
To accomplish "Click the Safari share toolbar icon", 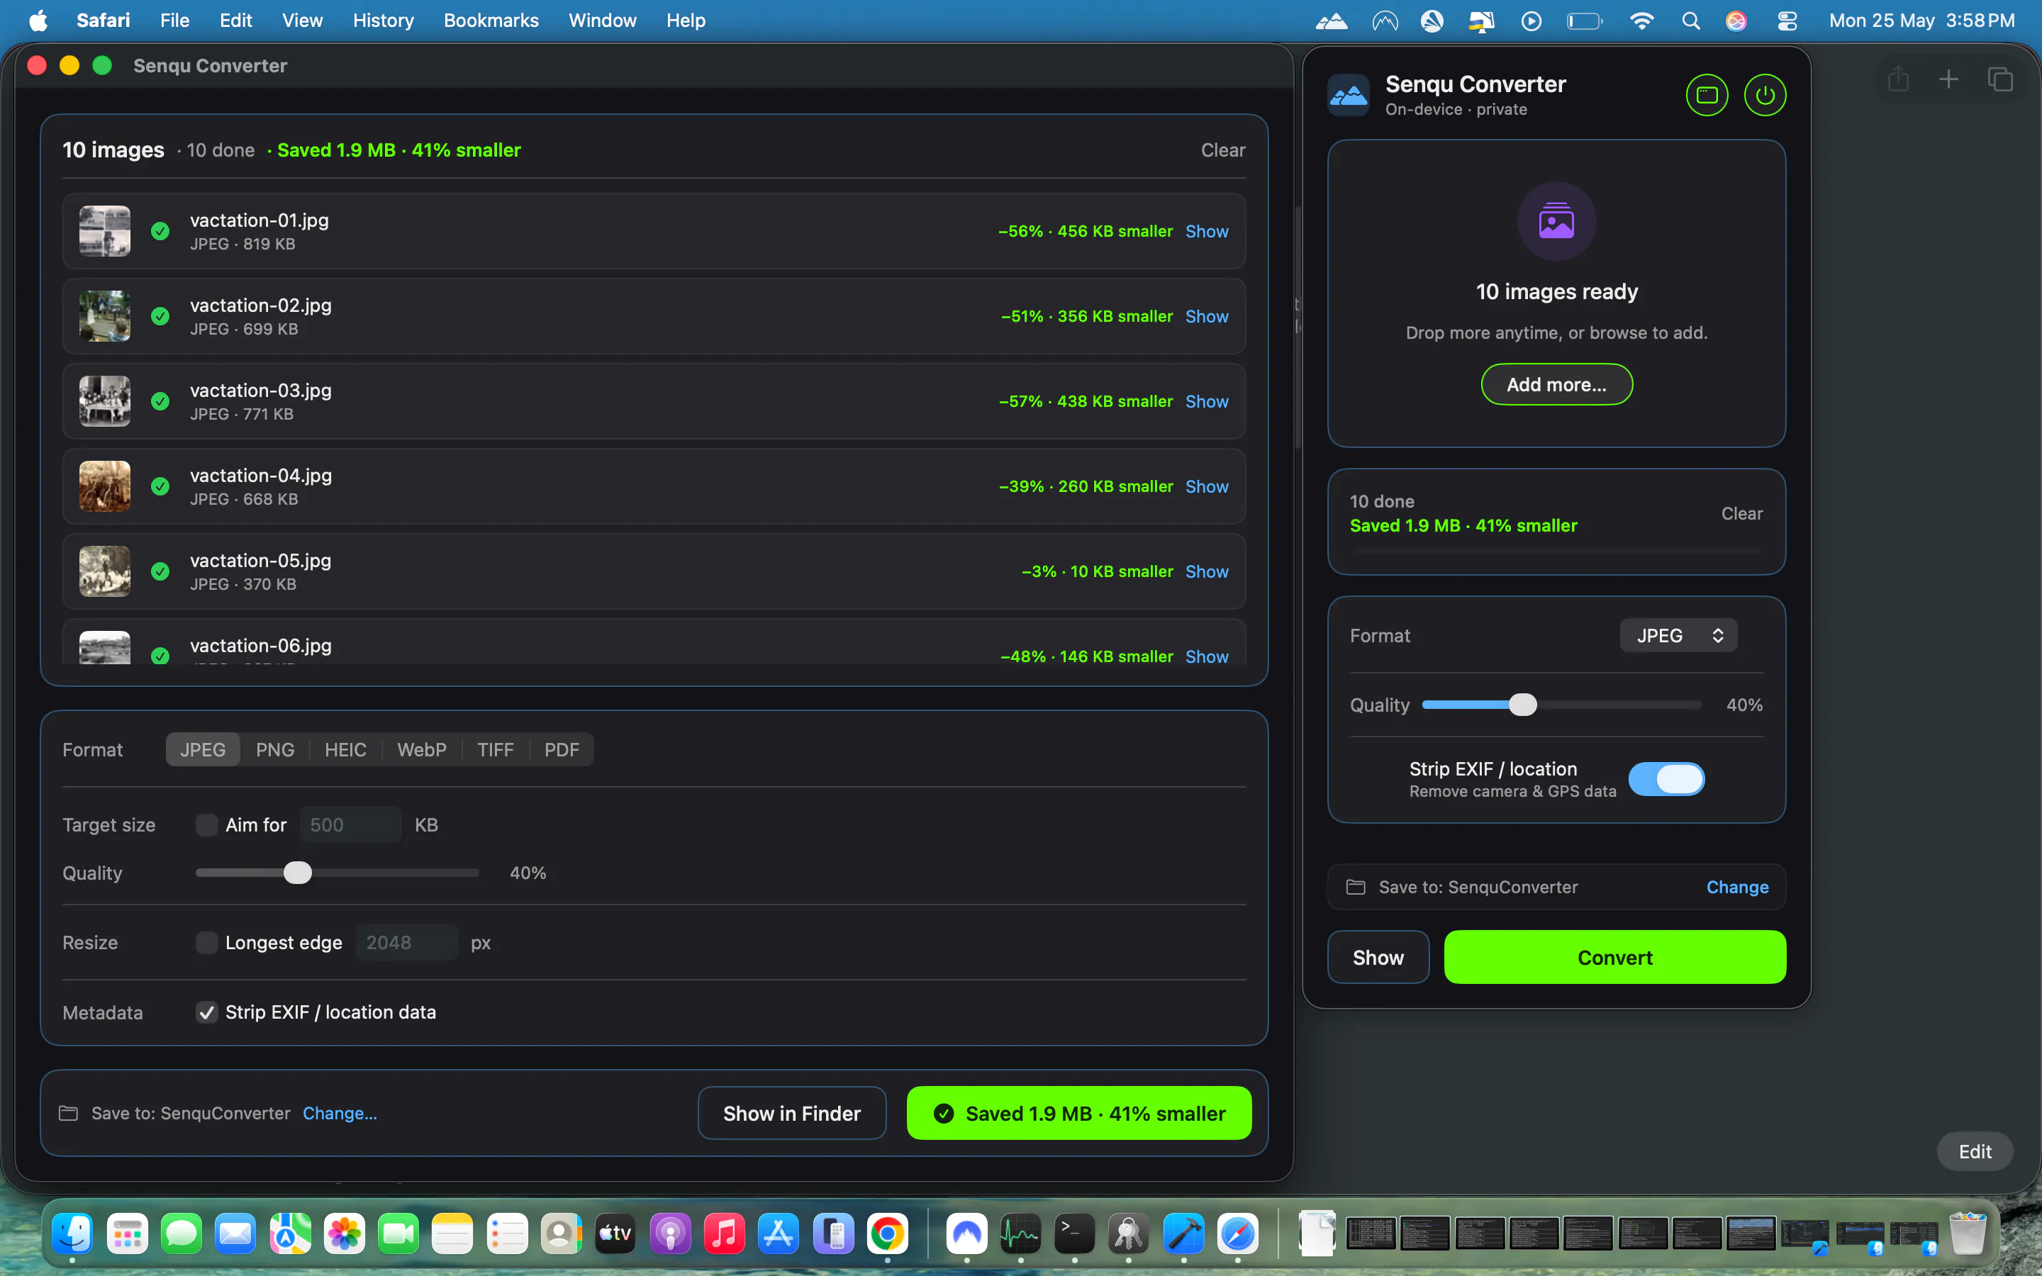I will tap(1899, 79).
